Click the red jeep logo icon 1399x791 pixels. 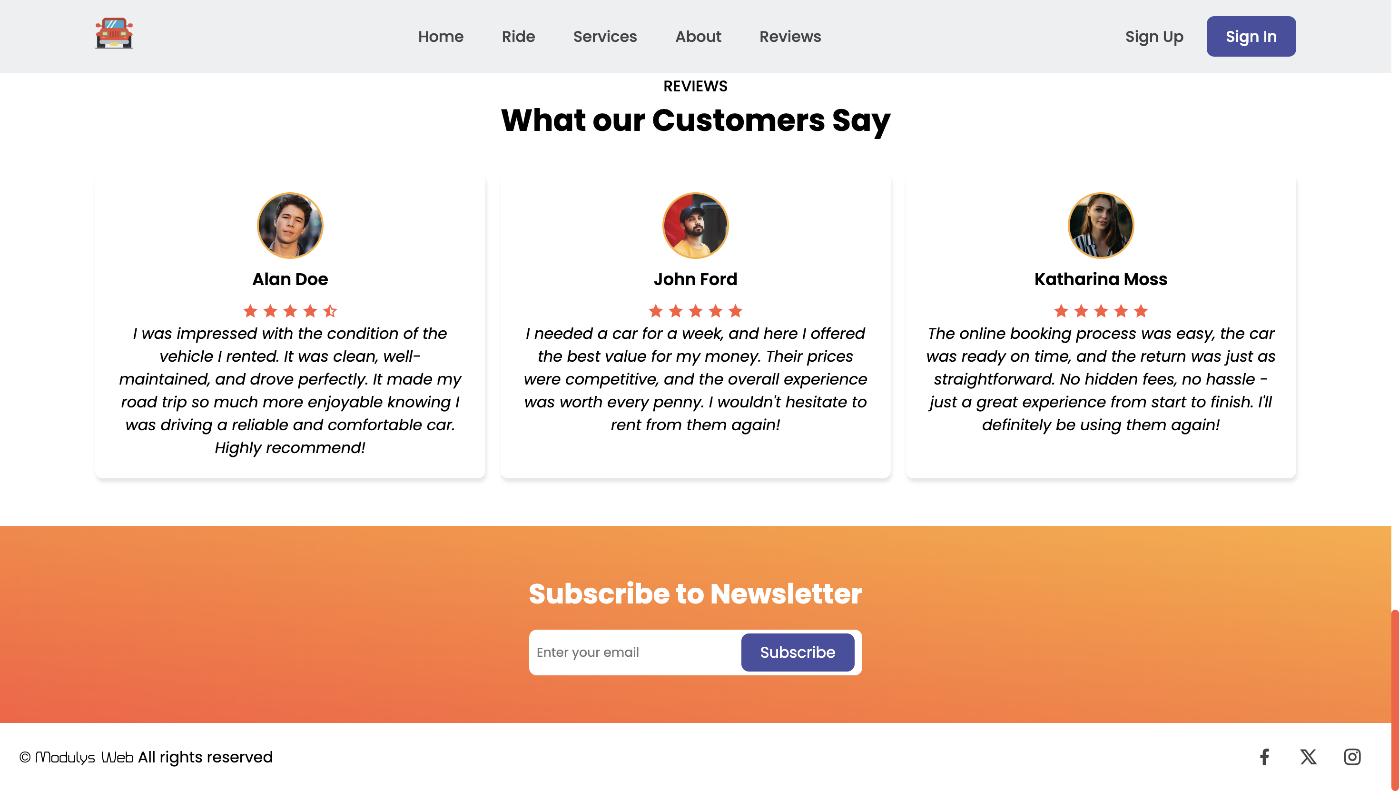click(x=114, y=34)
